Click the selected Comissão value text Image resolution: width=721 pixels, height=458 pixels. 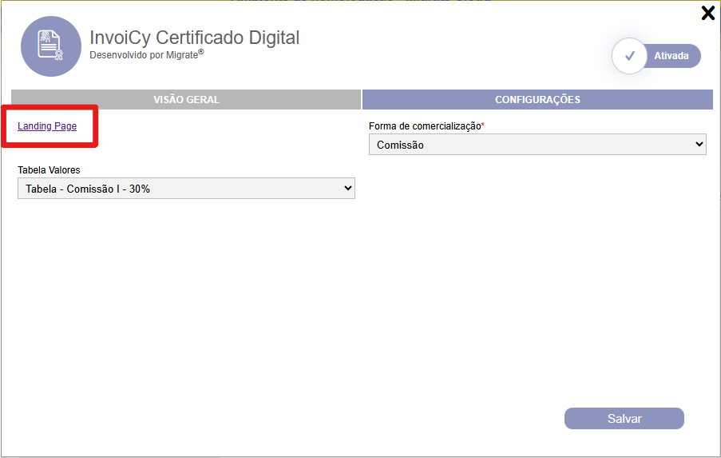pyautogui.click(x=400, y=145)
